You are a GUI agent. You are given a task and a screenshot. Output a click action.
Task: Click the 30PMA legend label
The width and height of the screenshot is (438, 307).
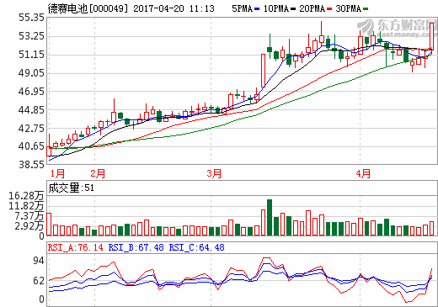click(349, 8)
